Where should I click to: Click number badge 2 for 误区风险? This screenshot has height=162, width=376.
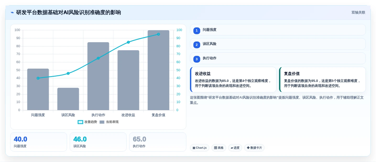(197, 45)
